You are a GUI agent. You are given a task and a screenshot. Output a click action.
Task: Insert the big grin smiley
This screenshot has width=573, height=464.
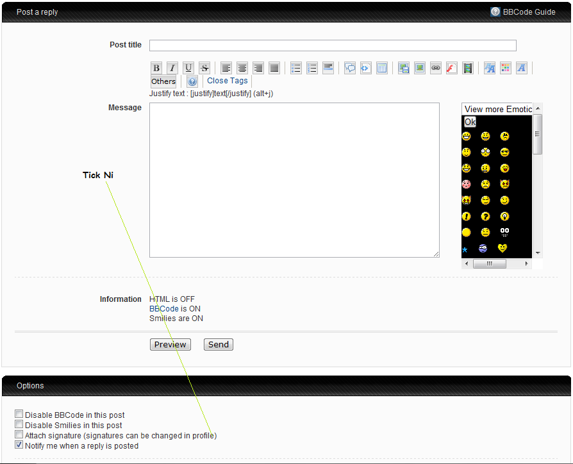click(467, 137)
